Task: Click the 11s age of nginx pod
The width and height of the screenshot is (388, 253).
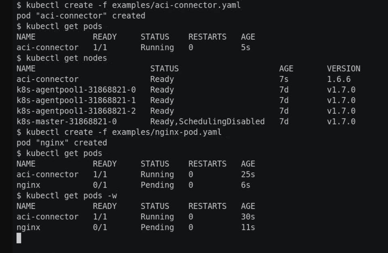Action: (x=248, y=227)
